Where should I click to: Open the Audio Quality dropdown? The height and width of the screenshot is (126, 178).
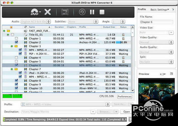click(156, 52)
